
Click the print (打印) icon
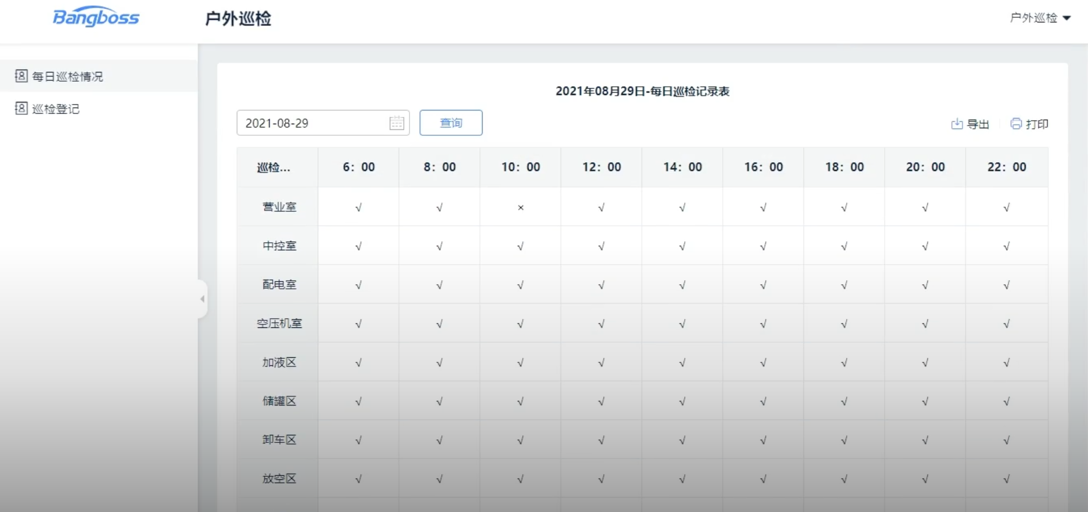click(1016, 124)
